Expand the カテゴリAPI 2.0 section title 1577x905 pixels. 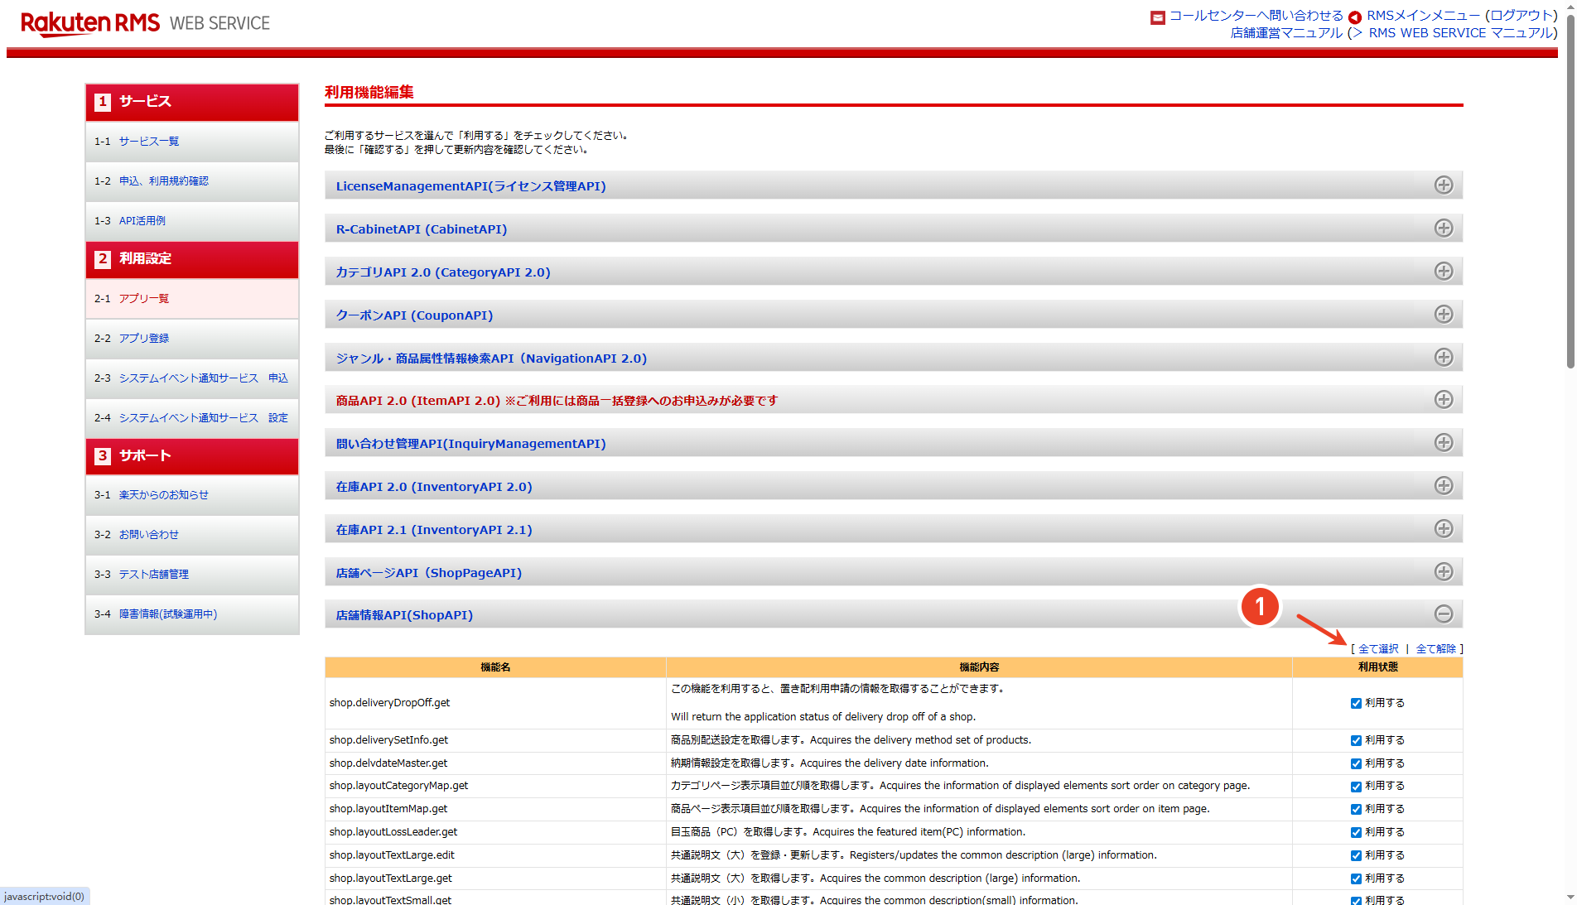(443, 272)
